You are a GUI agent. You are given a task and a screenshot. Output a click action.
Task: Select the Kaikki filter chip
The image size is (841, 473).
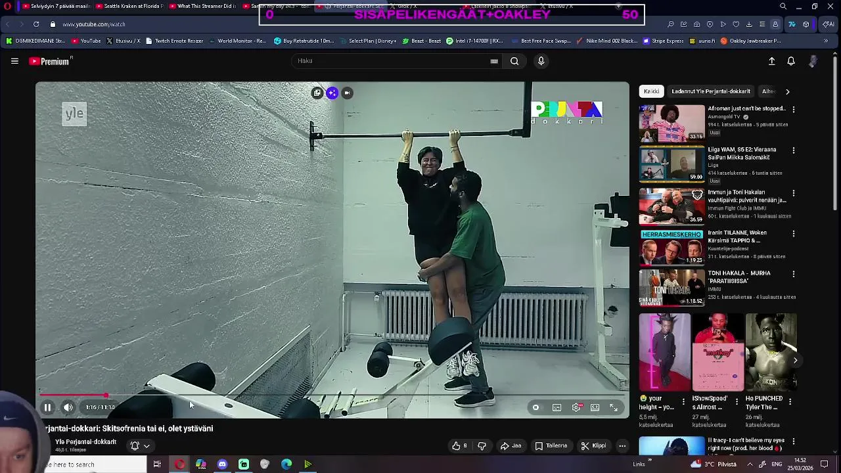[x=651, y=91]
